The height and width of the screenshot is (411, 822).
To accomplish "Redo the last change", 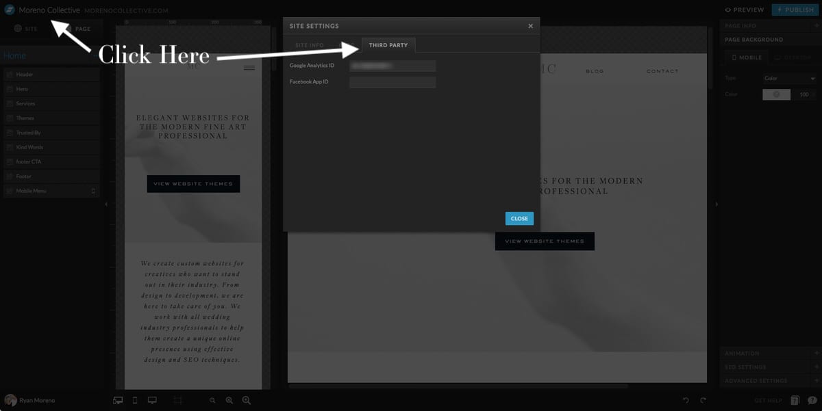I will [x=702, y=400].
